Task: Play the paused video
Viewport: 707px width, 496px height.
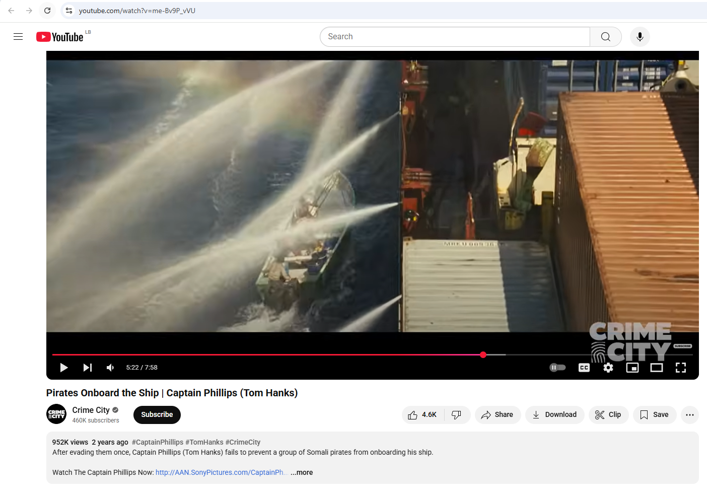Action: tap(64, 368)
